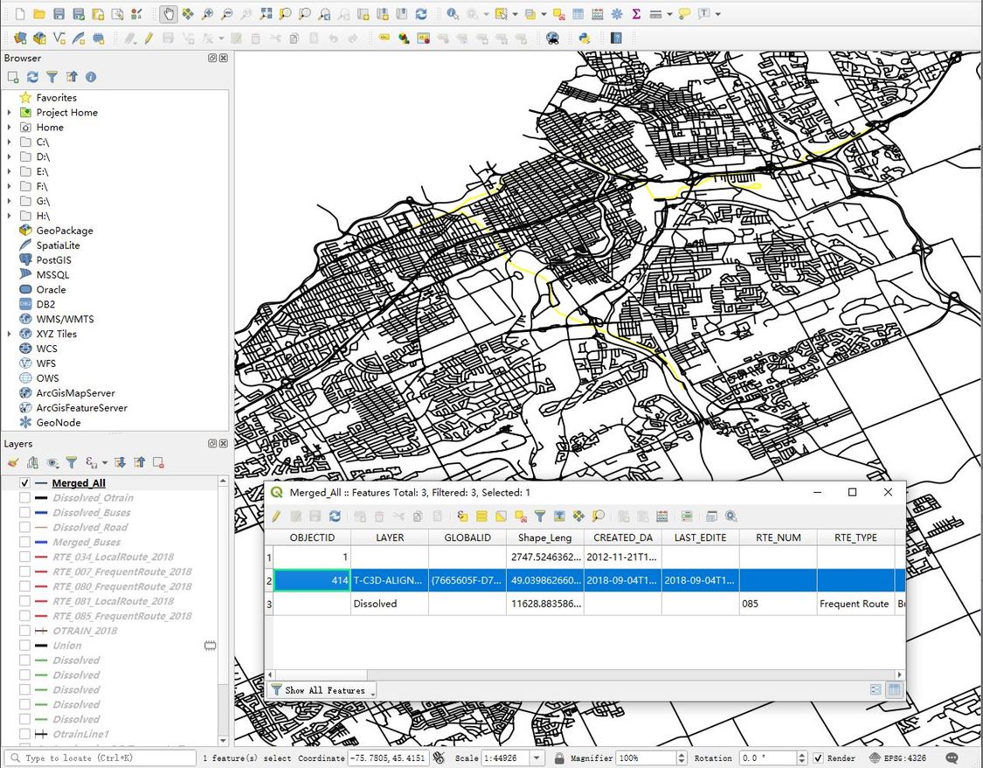Screen dimensions: 983x768
Task: Expand the Project Home tree node
Action: point(10,113)
